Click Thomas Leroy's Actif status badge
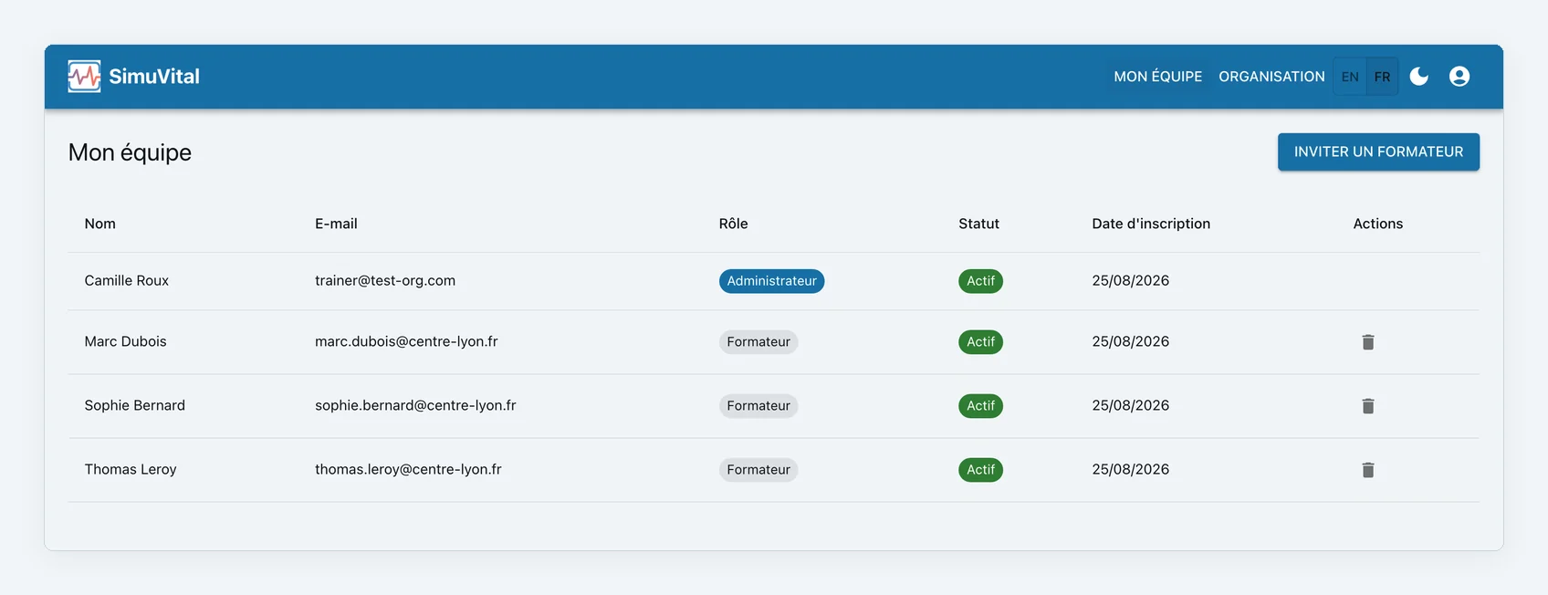Screen dimensions: 1548x595 coord(980,470)
